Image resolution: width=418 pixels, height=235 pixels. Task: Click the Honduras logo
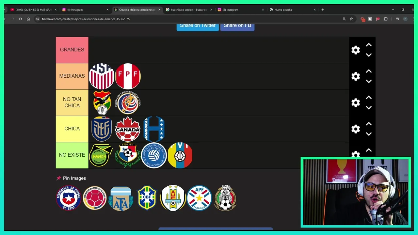154,129
